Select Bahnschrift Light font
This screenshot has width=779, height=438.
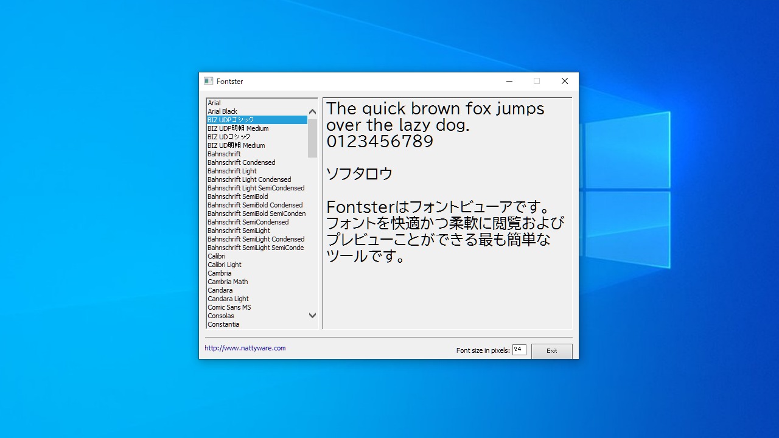tap(257, 171)
